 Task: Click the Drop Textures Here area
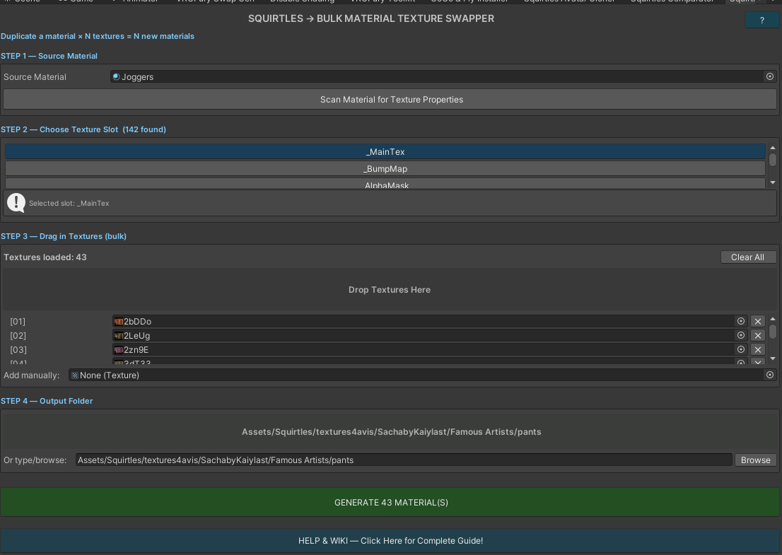(x=389, y=290)
